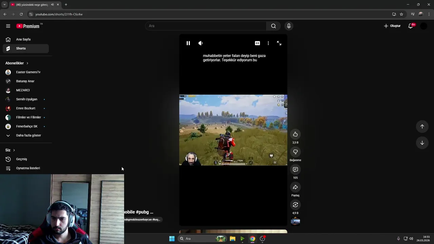This screenshot has width=434, height=244.
Task: Mute the Short with the volume icon
Action: 200,43
